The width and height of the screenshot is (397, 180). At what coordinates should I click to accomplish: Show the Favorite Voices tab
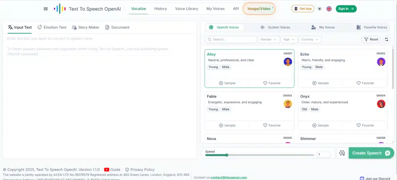[372, 27]
